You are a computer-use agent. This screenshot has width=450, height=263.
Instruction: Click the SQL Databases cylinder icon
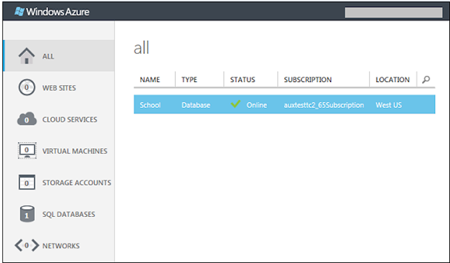click(27, 214)
